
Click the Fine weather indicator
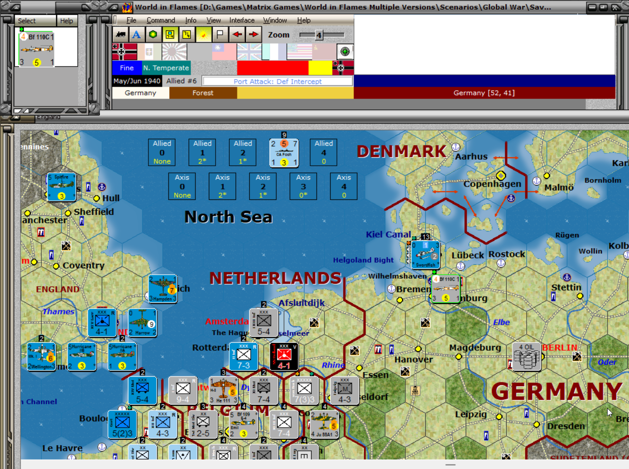[x=127, y=68]
